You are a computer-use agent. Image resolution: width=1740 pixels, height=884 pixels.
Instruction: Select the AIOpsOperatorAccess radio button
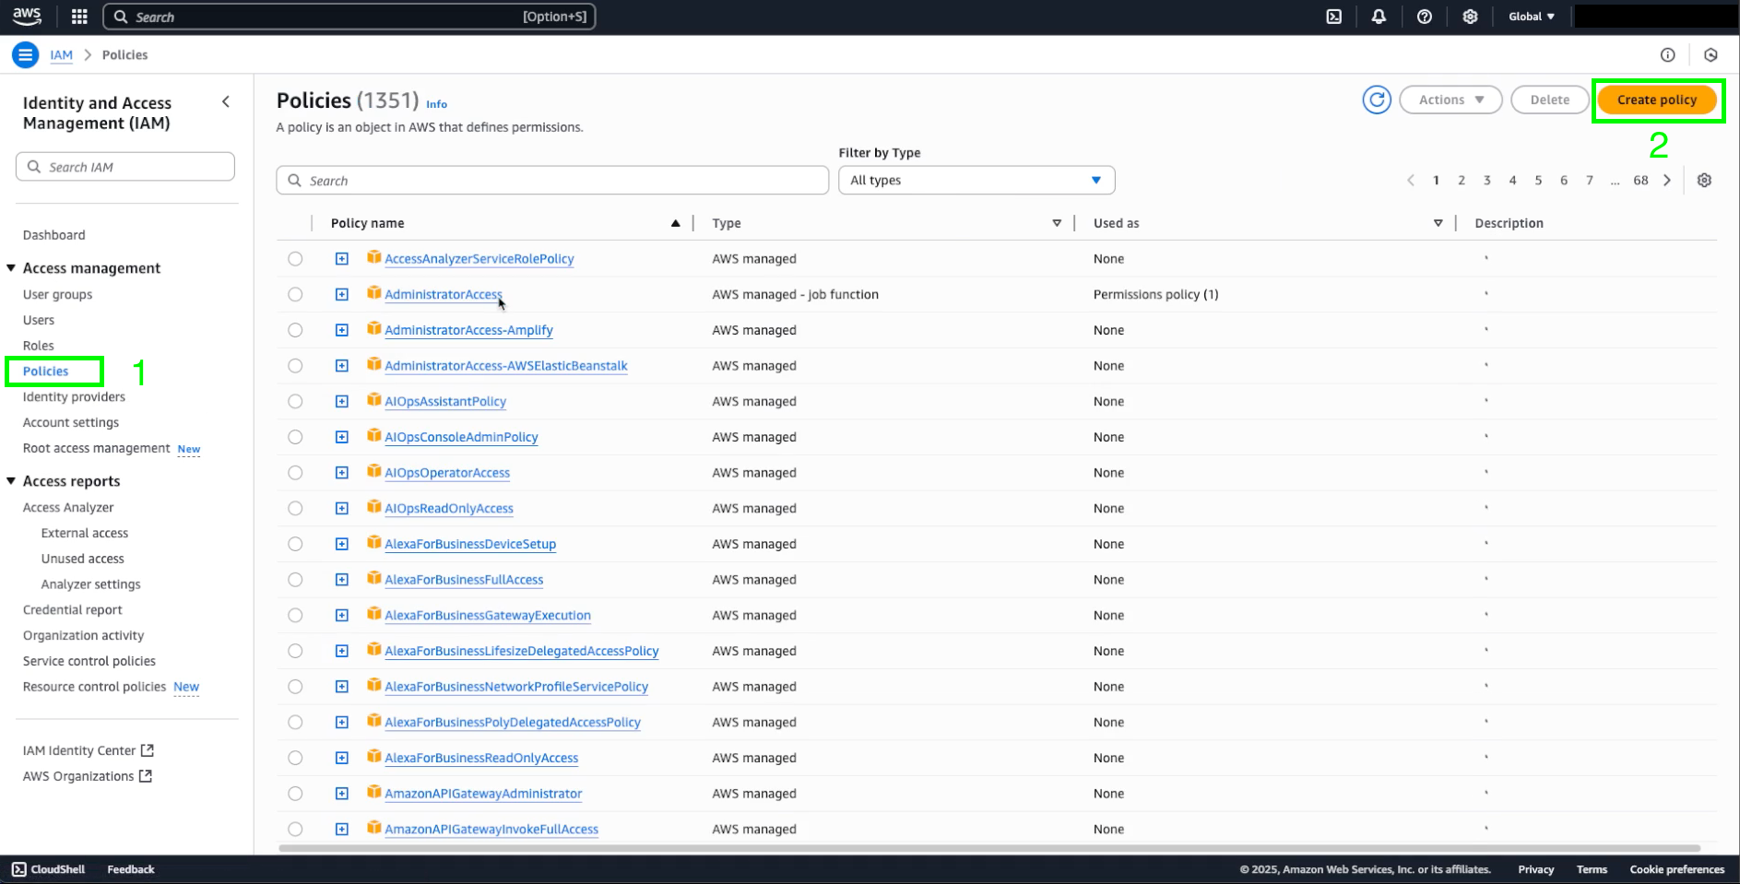[x=295, y=473]
